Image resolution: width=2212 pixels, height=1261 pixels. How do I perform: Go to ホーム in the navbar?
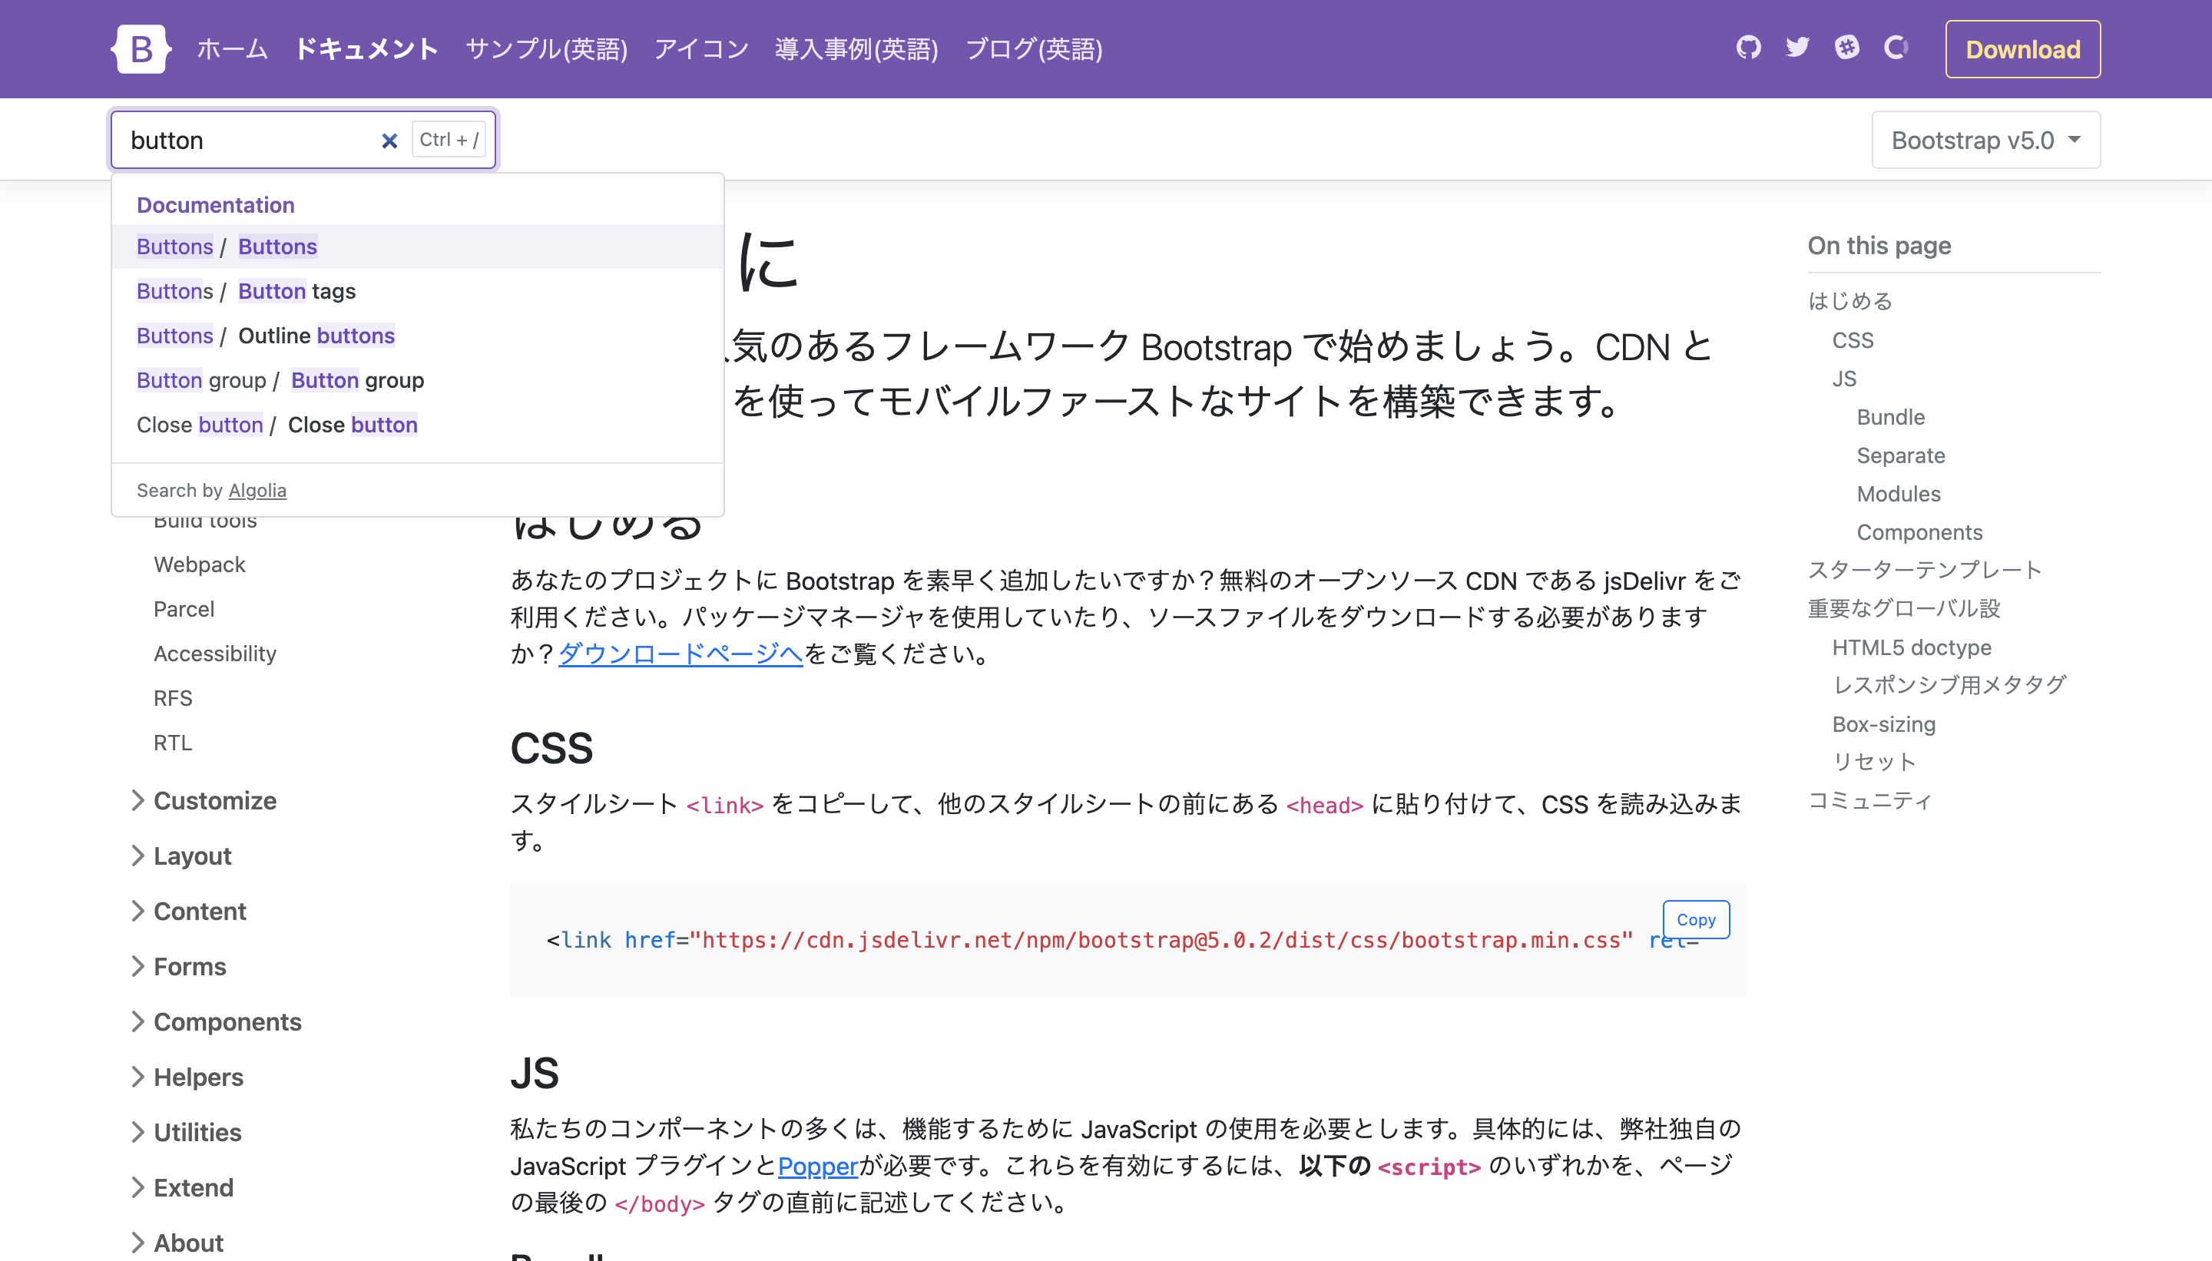(x=232, y=48)
